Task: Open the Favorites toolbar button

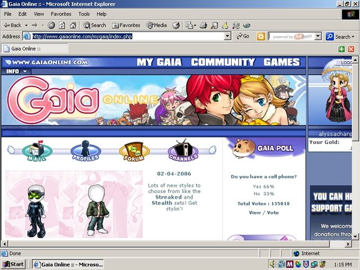Action: coord(126,25)
